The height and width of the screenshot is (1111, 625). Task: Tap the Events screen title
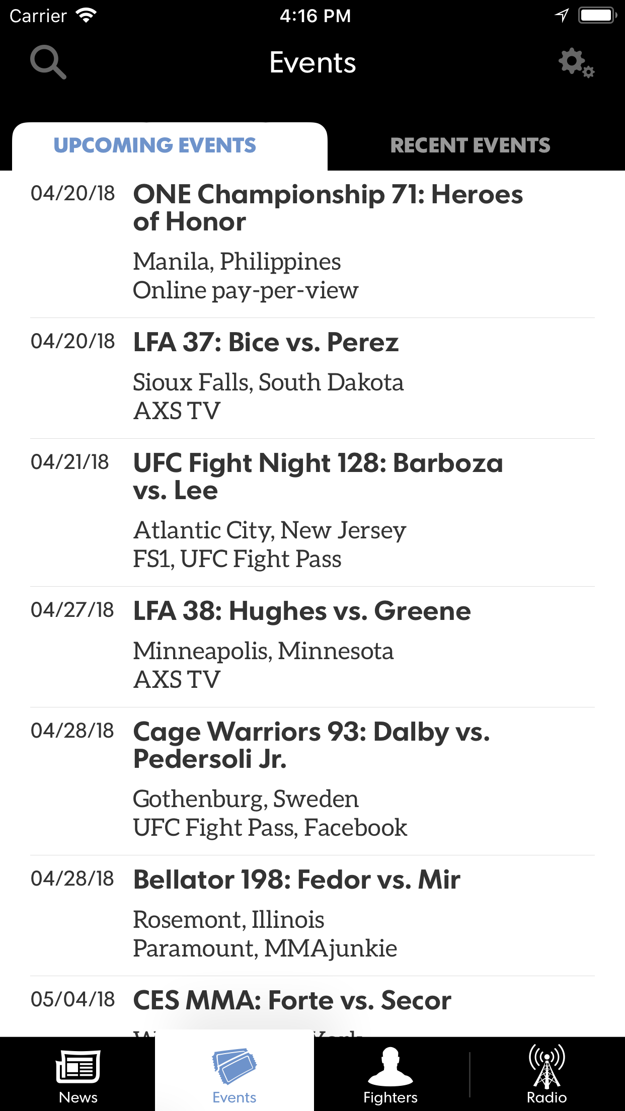click(x=312, y=63)
